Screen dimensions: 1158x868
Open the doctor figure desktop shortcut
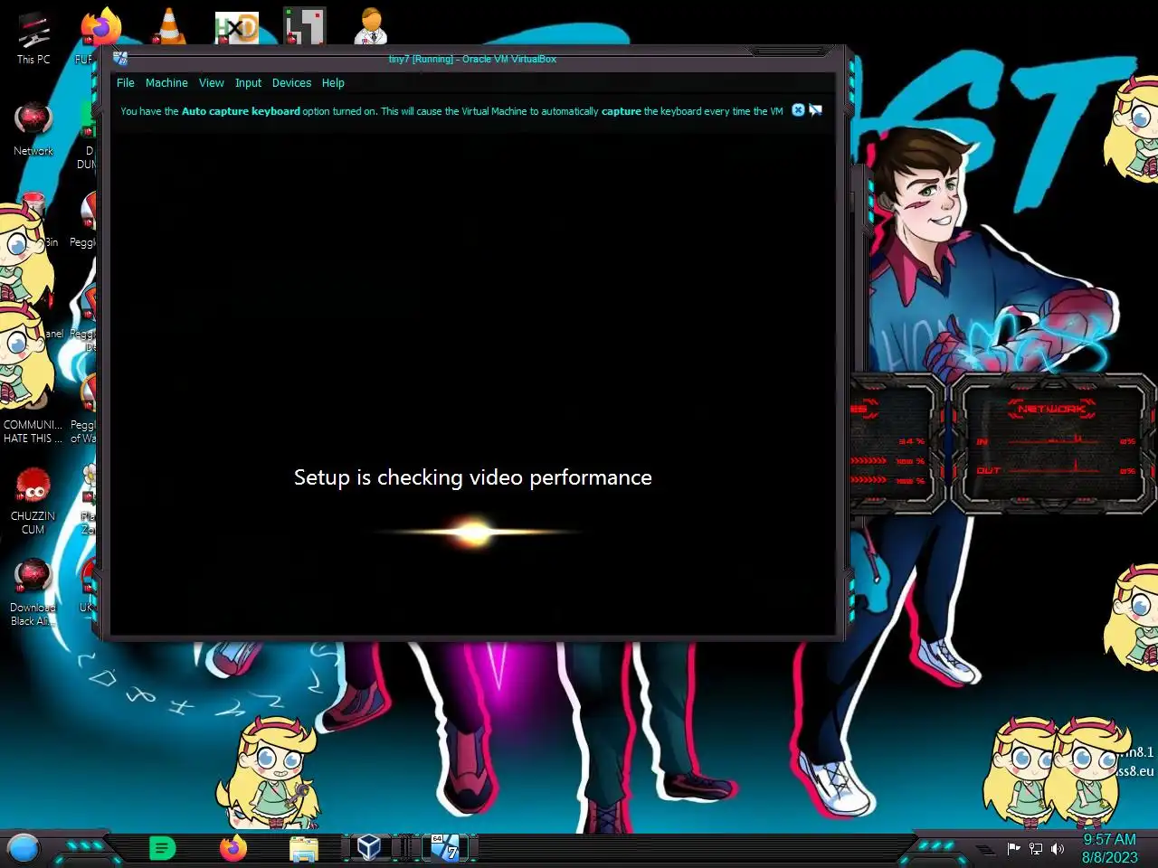371,26
